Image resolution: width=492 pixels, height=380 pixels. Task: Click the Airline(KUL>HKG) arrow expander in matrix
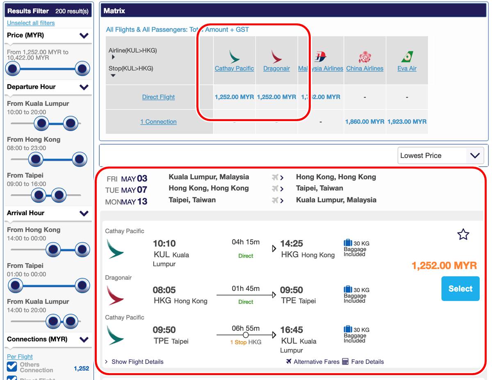pyautogui.click(x=114, y=57)
